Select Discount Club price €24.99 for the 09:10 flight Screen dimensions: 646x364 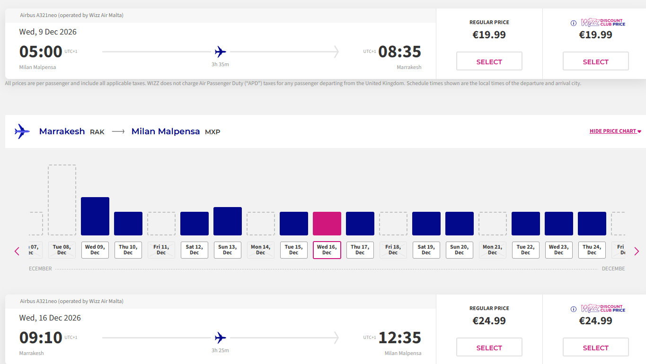pos(596,347)
